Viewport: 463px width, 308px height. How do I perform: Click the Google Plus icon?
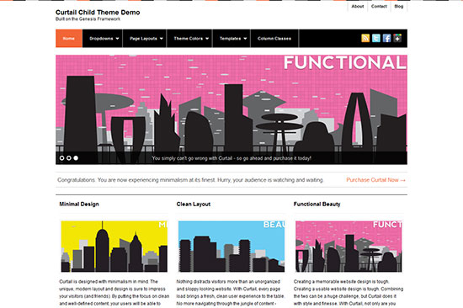pos(397,38)
